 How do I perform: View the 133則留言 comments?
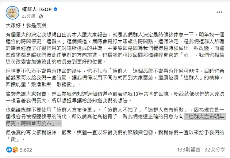(x=189, y=150)
